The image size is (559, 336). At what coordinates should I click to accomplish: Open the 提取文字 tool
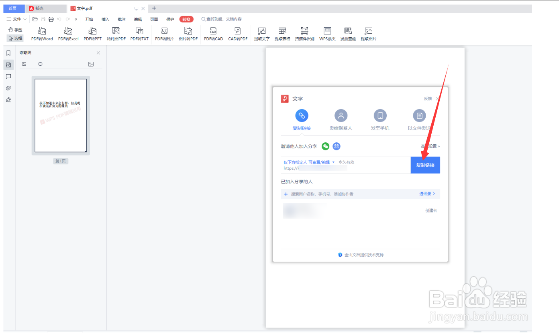(x=262, y=34)
